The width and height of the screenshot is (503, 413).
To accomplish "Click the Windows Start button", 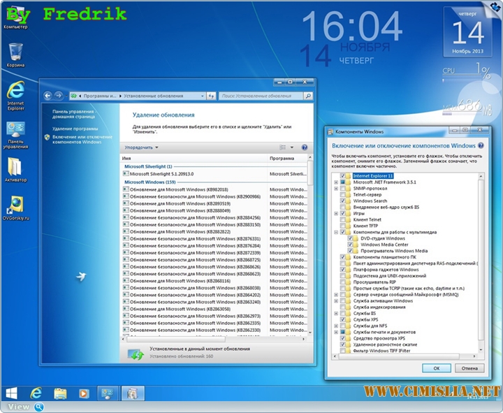I will tap(11, 393).
